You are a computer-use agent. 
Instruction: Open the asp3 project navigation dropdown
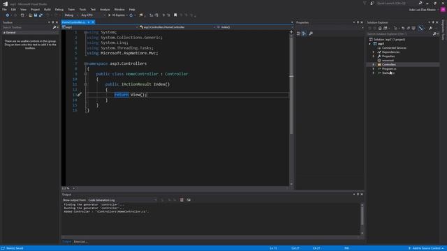point(100,27)
